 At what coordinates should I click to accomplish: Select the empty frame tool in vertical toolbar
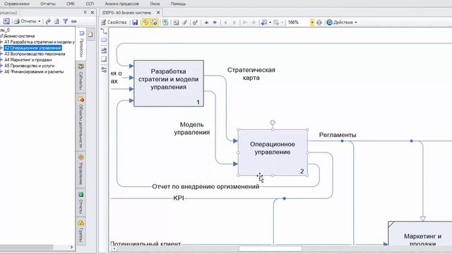point(104,59)
